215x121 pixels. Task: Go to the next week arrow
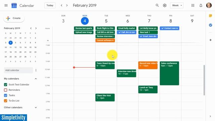(67, 5)
